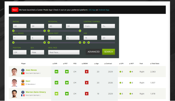The height and width of the screenshot is (101, 175).
Task: Click the Potential slider minimum handle
Action: tap(49, 31)
